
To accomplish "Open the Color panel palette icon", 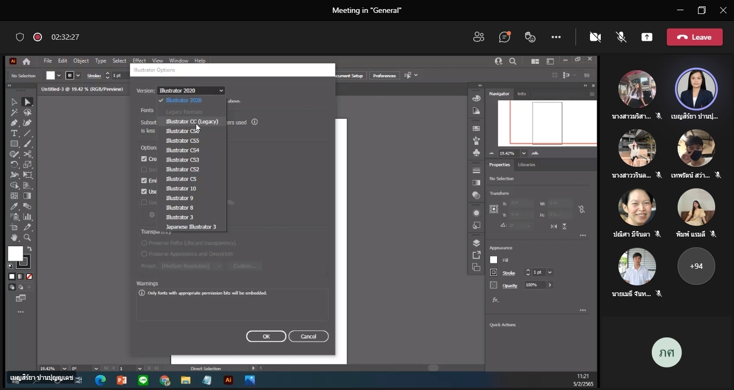I will (476, 99).
